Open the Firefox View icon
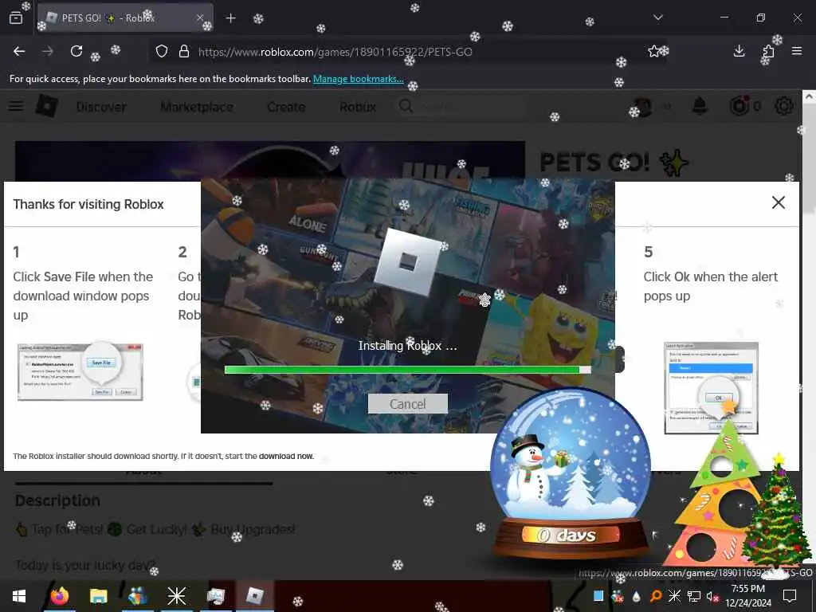The image size is (816, 612). pos(16,18)
